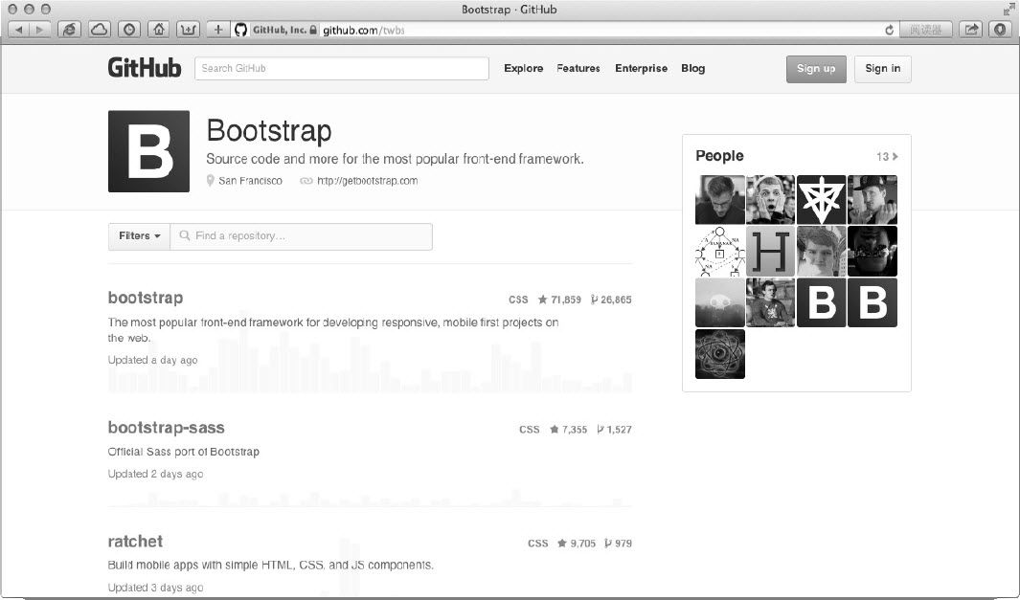Screen dimensions: 1020x600
Task: Expand the People list via the 13 chevron
Action: 887,157
